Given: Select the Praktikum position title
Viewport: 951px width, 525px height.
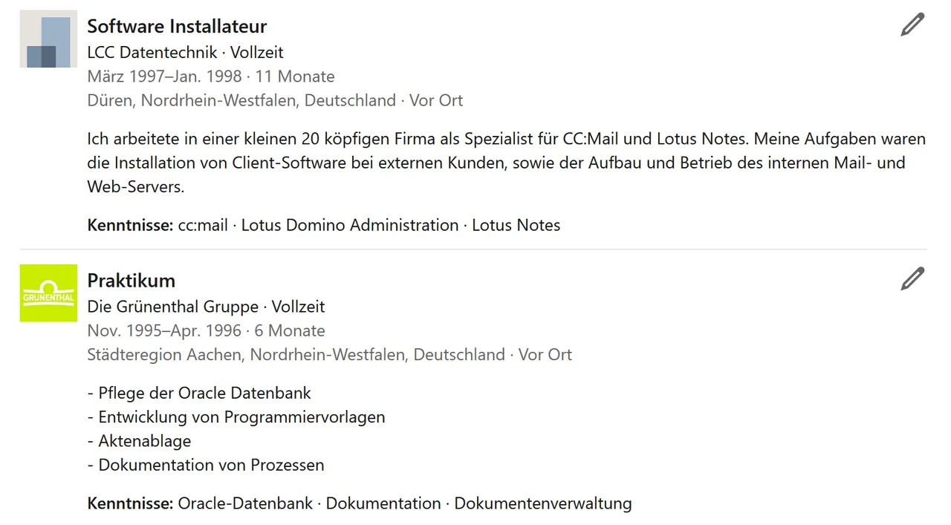Looking at the screenshot, I should tap(131, 281).
